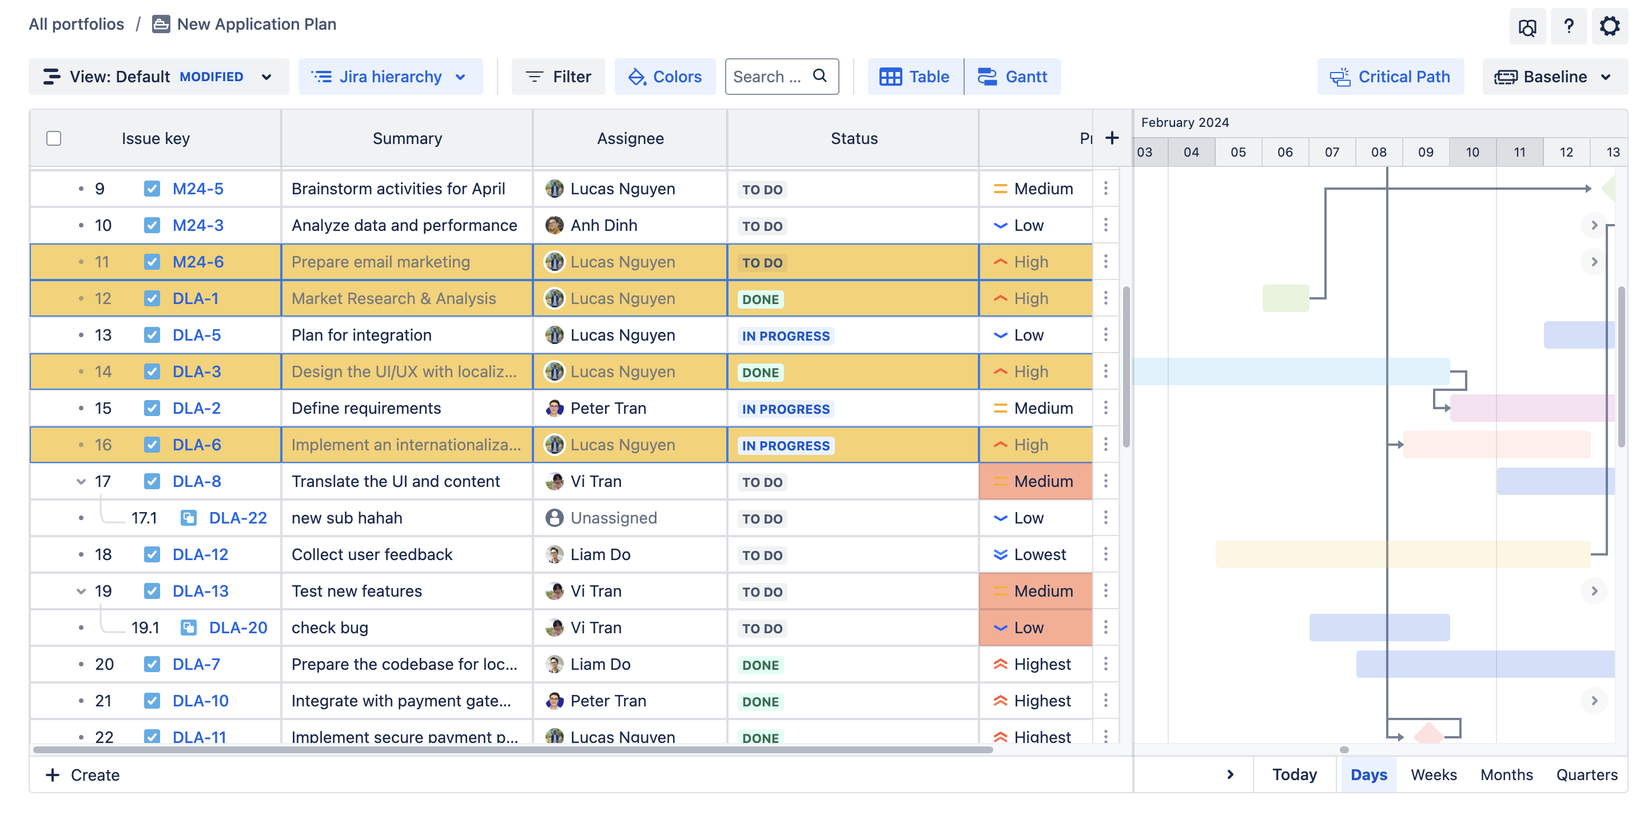Open the Baseline dropdown
The image size is (1640, 815).
pos(1554,77)
